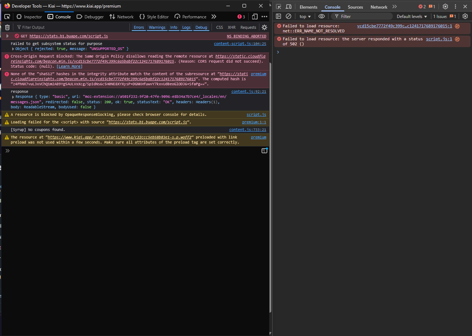Click the woff2 preload resource URL

pos(119,137)
